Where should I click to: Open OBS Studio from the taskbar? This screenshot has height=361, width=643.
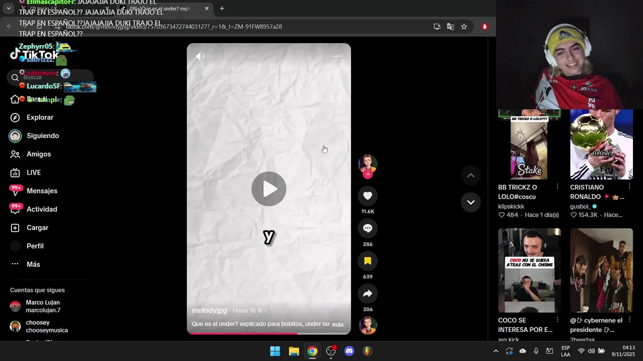coord(331,351)
